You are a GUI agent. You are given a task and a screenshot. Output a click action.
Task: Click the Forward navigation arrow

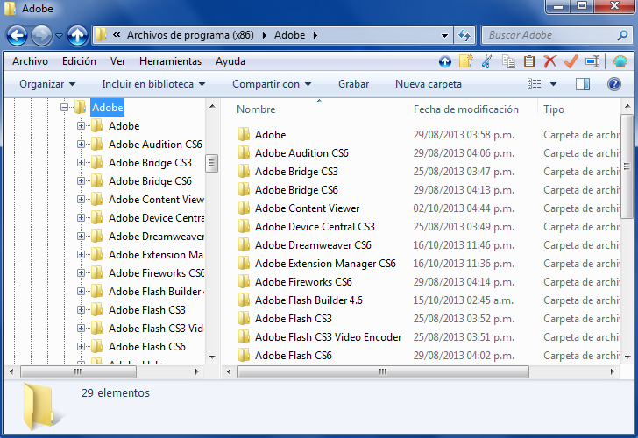41,35
